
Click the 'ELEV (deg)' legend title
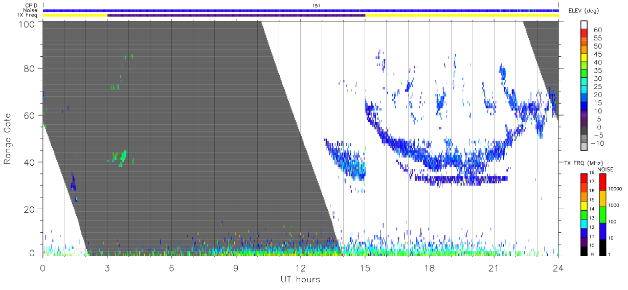pos(584,11)
